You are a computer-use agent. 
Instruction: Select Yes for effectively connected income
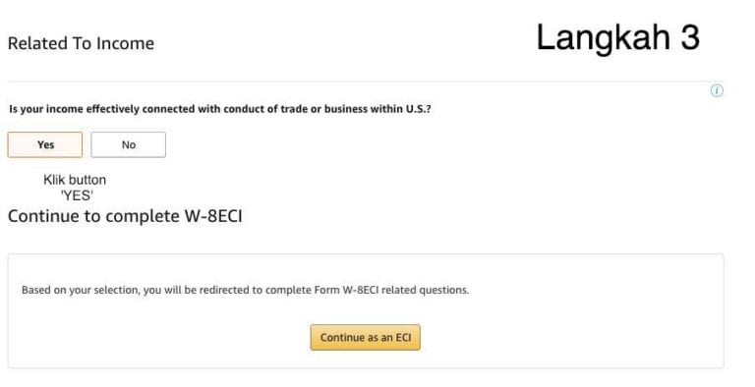[45, 145]
